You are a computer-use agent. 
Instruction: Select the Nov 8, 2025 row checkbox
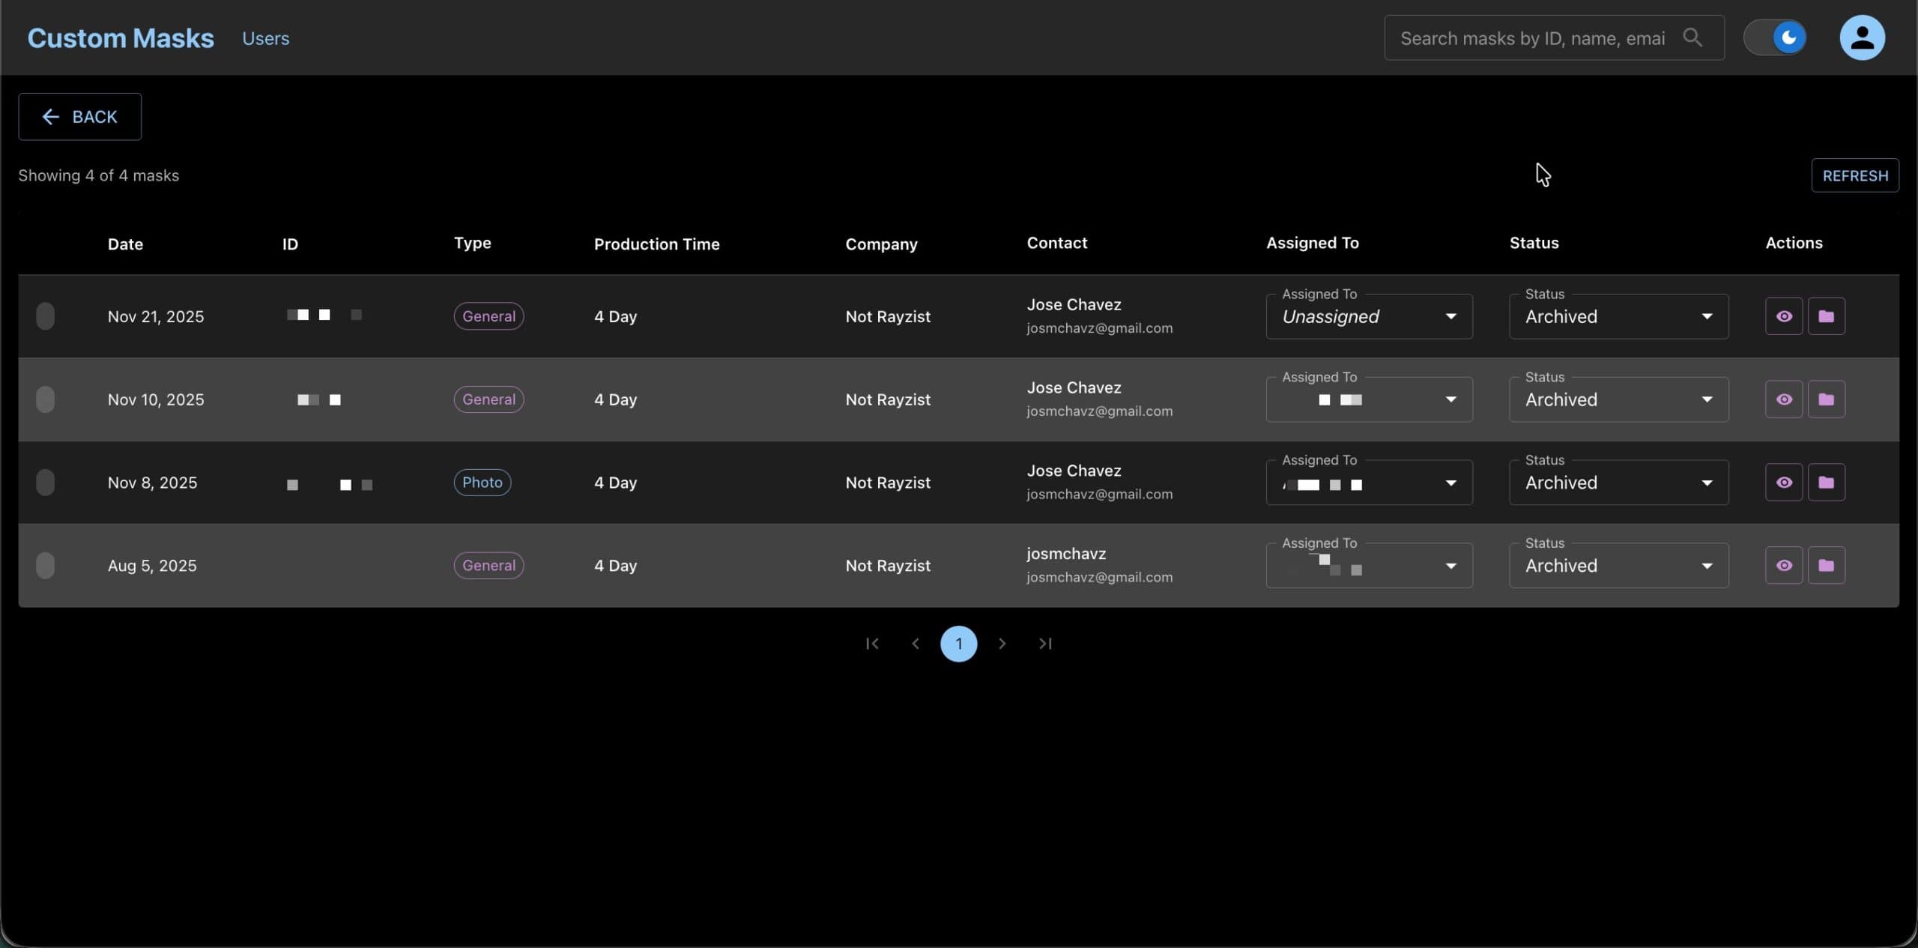[x=45, y=483]
